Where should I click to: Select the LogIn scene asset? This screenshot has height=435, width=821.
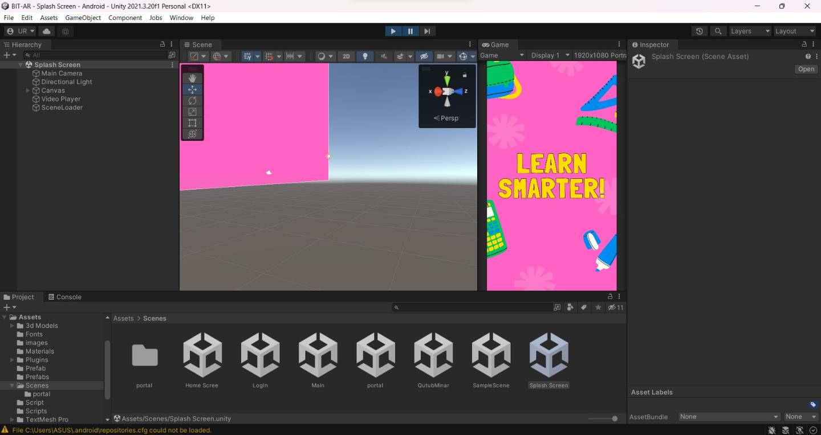pos(260,360)
